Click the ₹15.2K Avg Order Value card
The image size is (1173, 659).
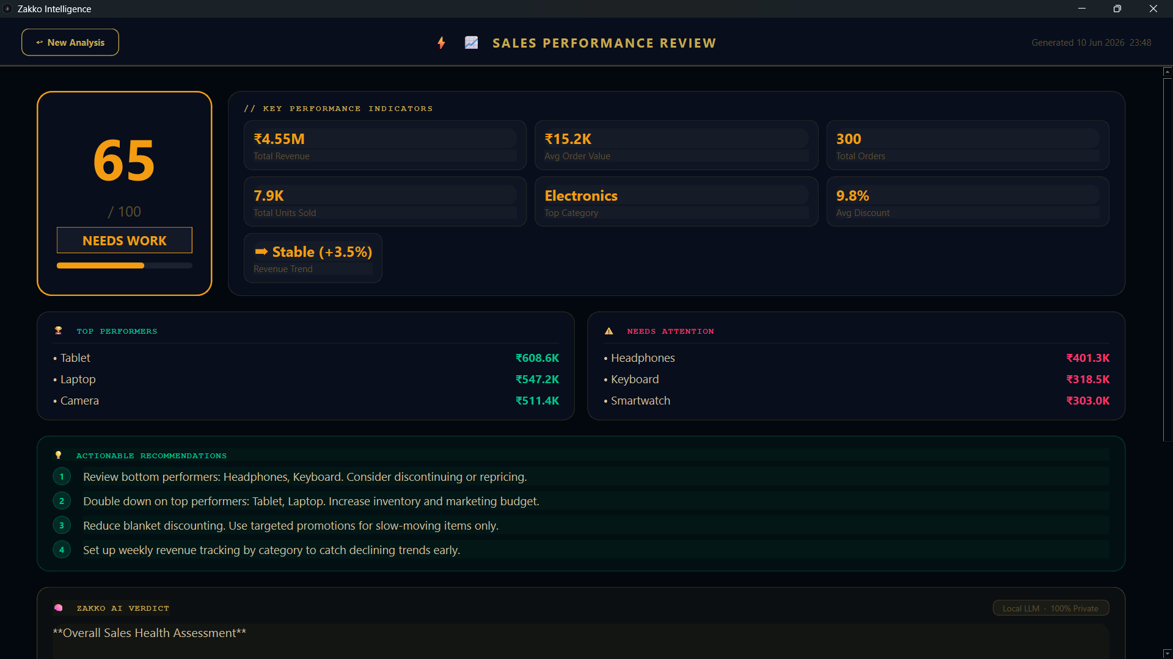[x=676, y=145]
